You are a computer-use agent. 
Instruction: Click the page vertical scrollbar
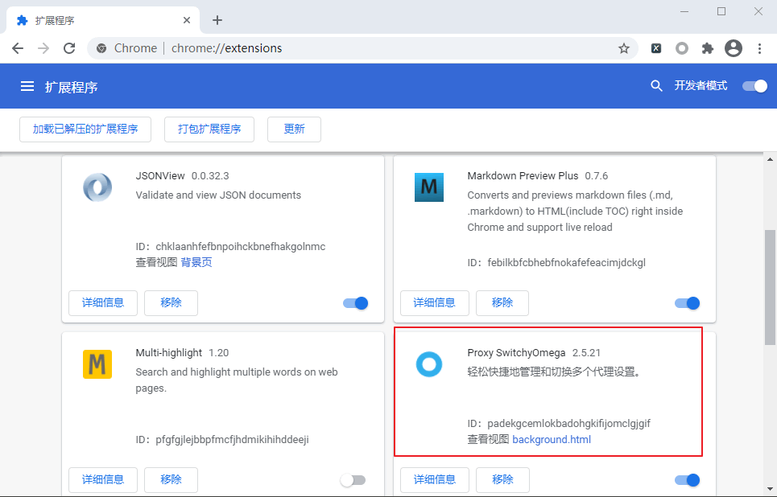769,290
